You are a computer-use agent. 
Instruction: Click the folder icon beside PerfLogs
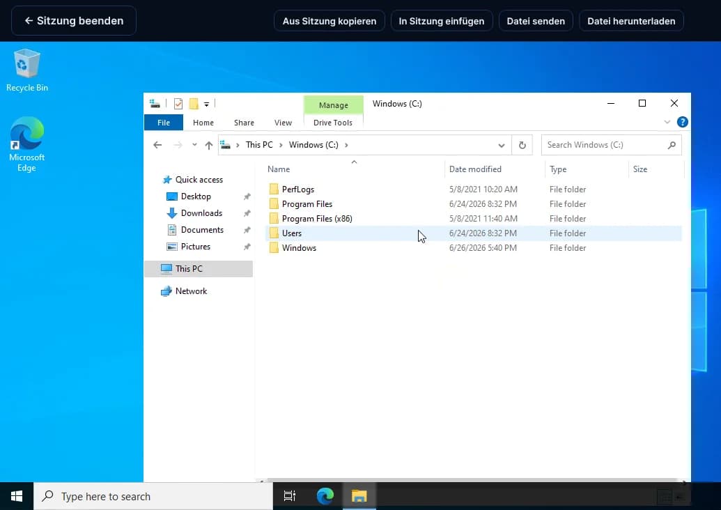pyautogui.click(x=274, y=190)
